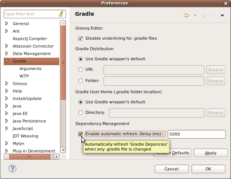Select the Java EE tree entry
Image resolution: width=231 pixels, height=179 pixels.
pos(20,113)
